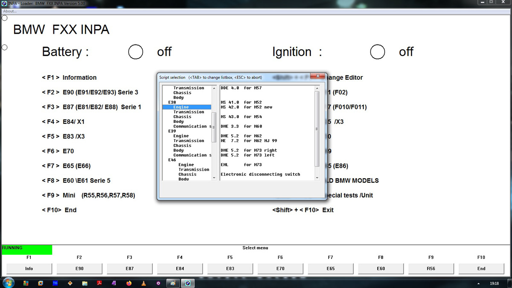Image resolution: width=512 pixels, height=288 pixels.
Task: Click '<F1> Information' menu line
Action: click(69, 78)
